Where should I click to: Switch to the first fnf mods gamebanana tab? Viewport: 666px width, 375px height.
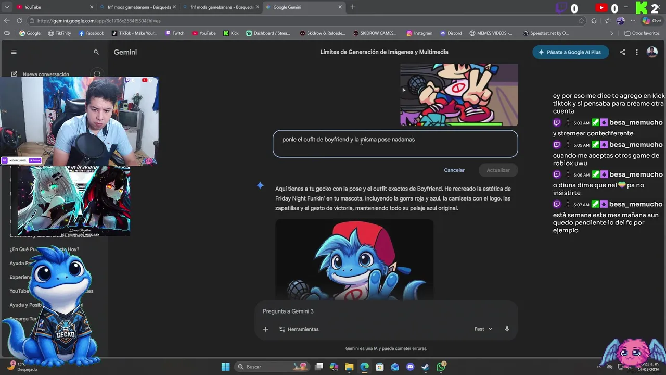click(138, 7)
